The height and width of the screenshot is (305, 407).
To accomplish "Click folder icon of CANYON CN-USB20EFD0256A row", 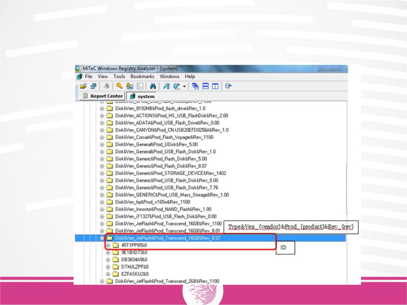I will (x=110, y=130).
